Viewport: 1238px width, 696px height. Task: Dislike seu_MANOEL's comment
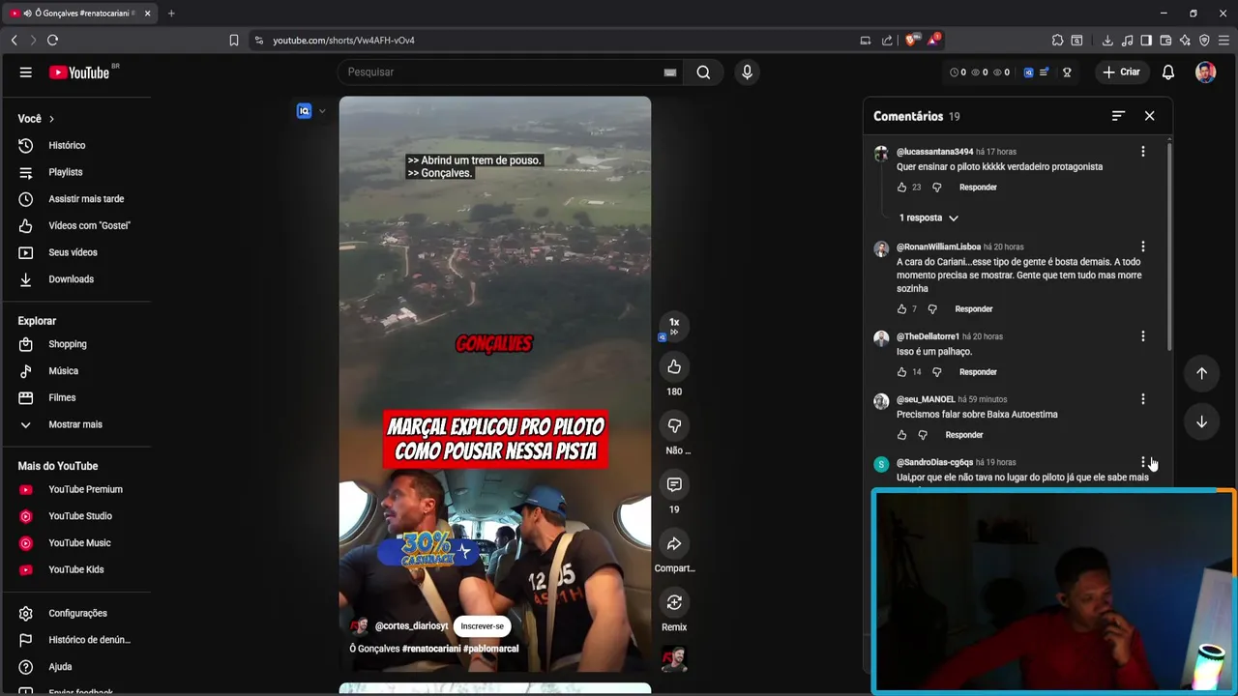coord(923,435)
